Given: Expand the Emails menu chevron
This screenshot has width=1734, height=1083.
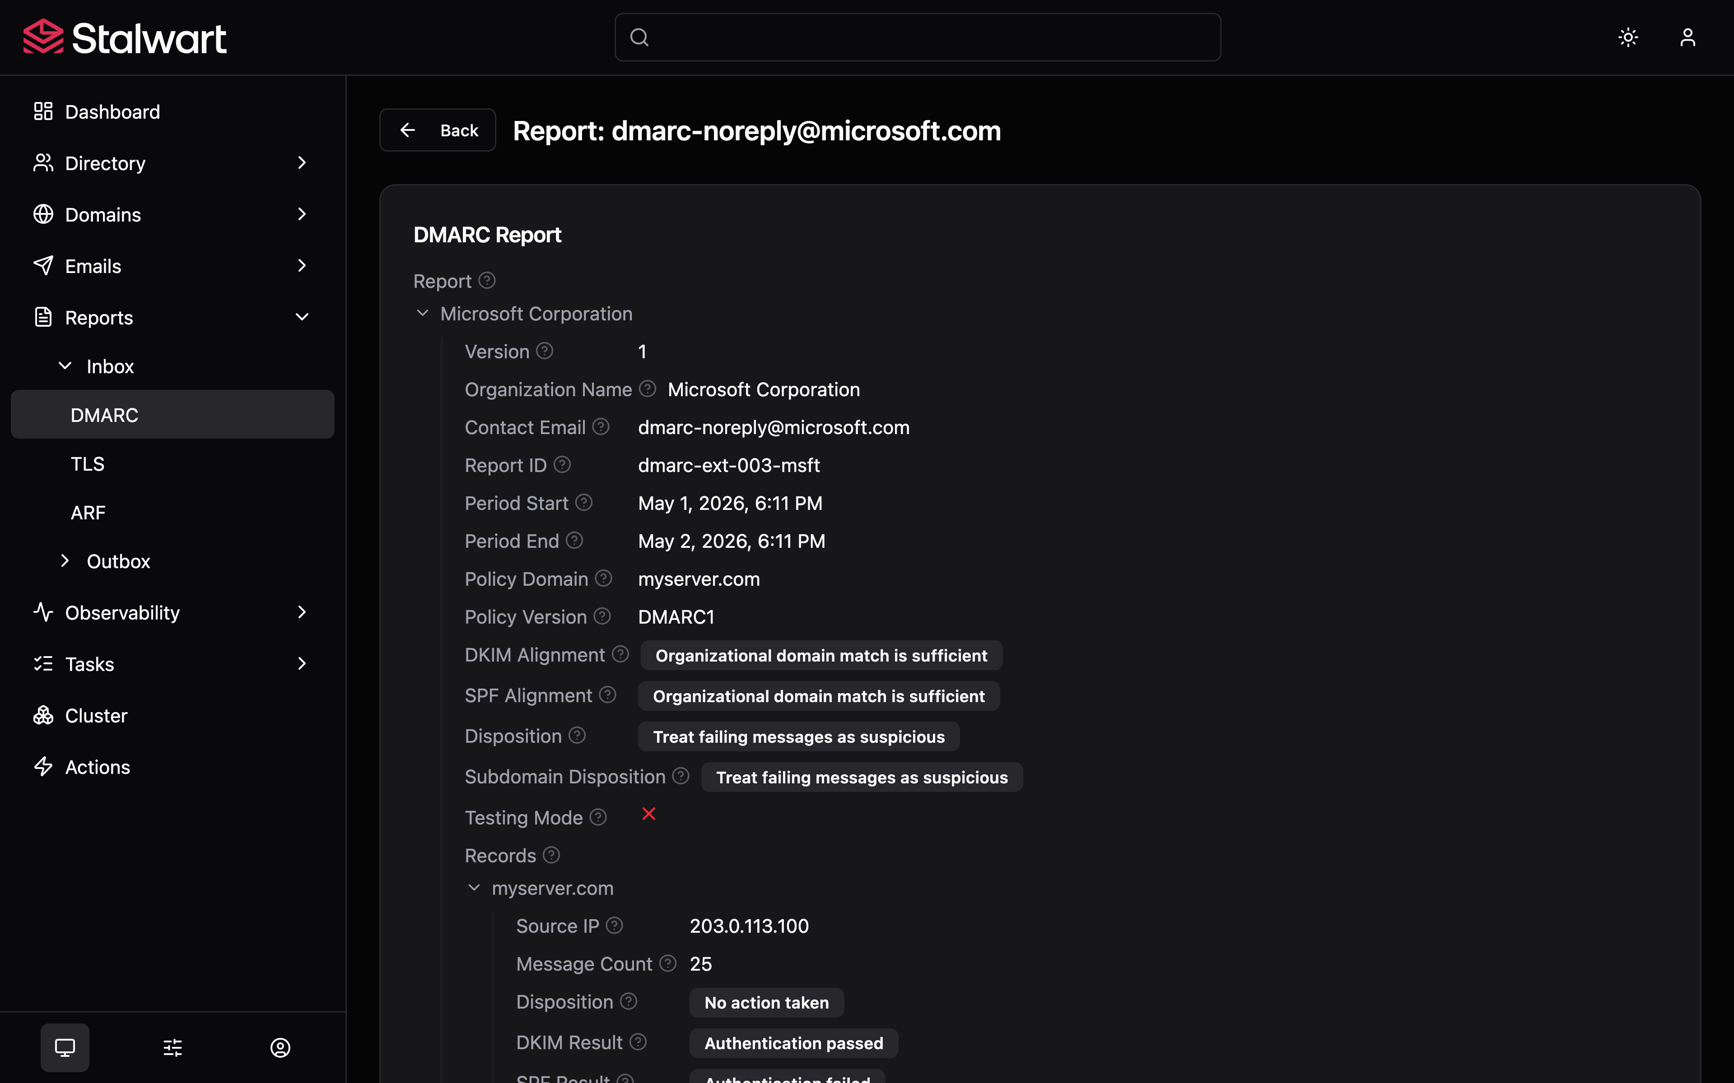Looking at the screenshot, I should (302, 266).
